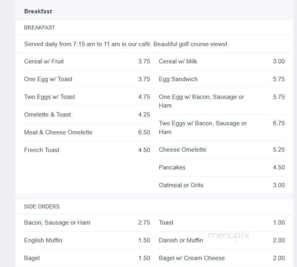Select Meat & Cheese Omelette
The image size is (297, 267).
tap(58, 132)
